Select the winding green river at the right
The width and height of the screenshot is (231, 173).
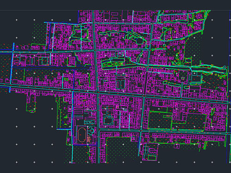coord(208,68)
